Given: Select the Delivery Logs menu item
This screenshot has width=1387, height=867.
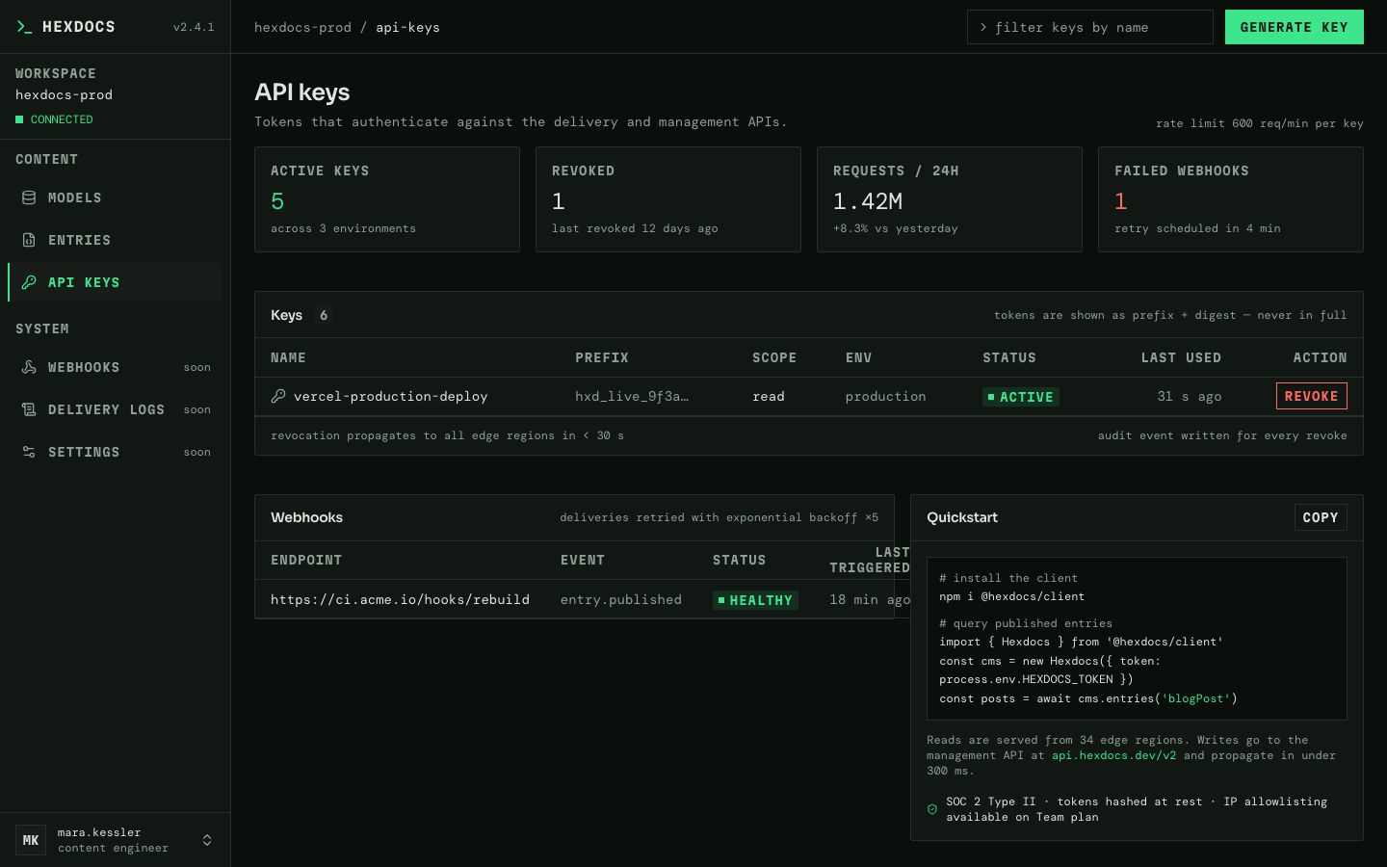Looking at the screenshot, I should 115,409.
